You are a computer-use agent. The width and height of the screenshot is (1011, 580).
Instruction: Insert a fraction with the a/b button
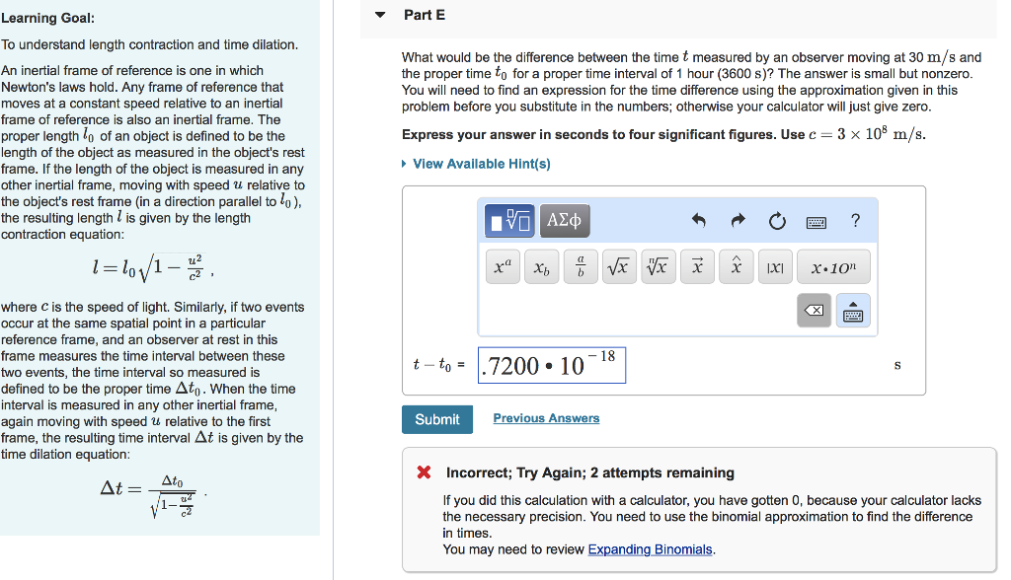pos(580,265)
